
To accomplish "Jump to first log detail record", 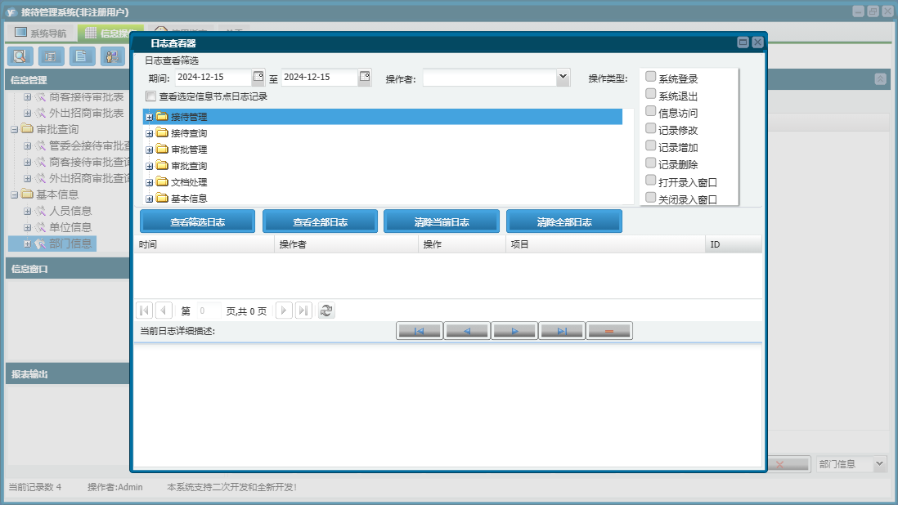I will (420, 331).
